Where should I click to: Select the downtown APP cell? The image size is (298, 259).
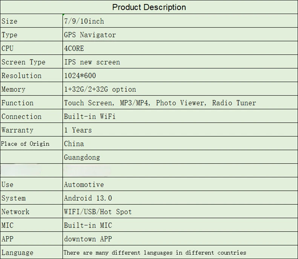click(180, 239)
